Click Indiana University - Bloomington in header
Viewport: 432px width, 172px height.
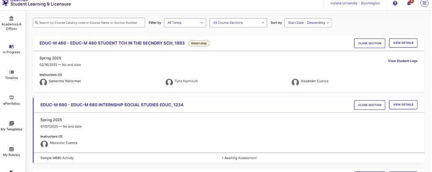coord(355,3)
